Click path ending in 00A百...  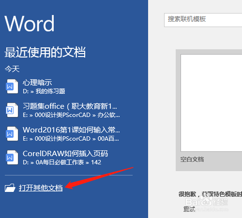pyautogui.click(x=71, y=139)
